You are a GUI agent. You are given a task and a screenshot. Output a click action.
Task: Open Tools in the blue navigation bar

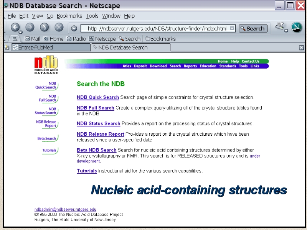click(x=243, y=66)
